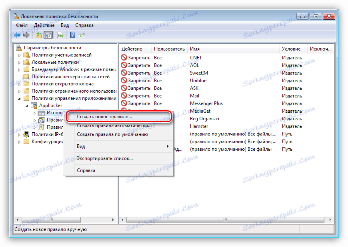Expand Политики учетных записей in the tree
Image resolution: width=348 pixels, height=247 pixels.
20,55
